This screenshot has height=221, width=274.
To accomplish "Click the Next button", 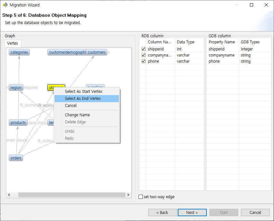I will [x=192, y=212].
